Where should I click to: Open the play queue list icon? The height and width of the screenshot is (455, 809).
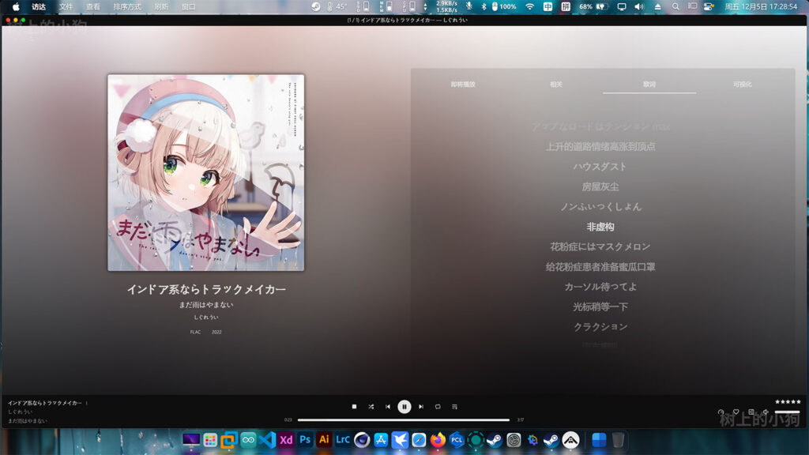454,407
